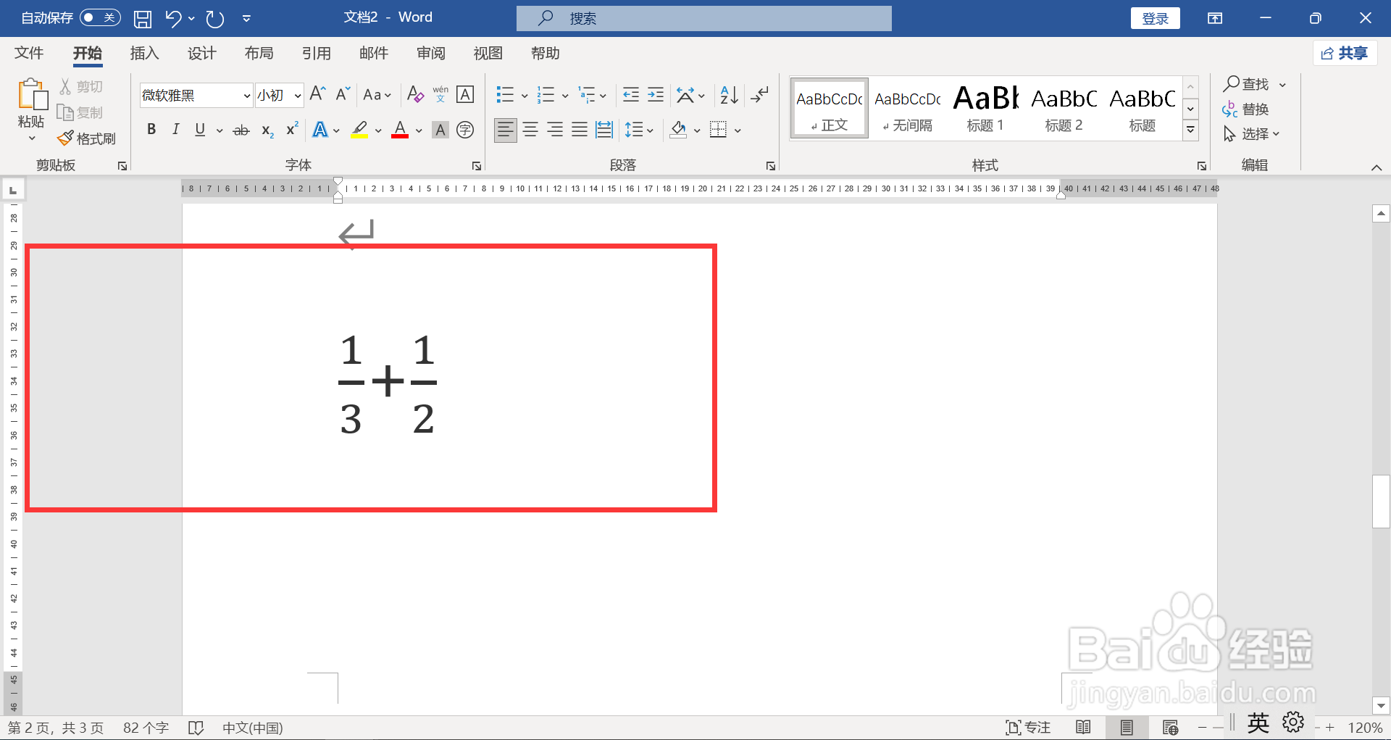Toggle Bold formatting
This screenshot has width=1391, height=740.
point(151,130)
